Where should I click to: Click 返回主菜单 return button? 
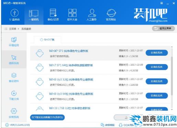[x=164, y=29]
